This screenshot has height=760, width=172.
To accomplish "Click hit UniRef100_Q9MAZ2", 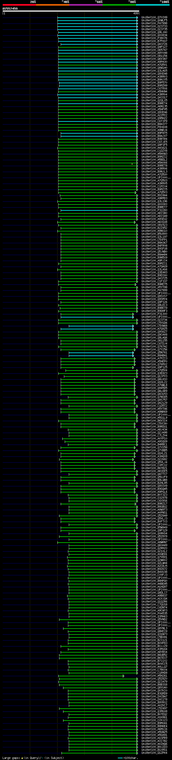I will click(x=154, y=118).
